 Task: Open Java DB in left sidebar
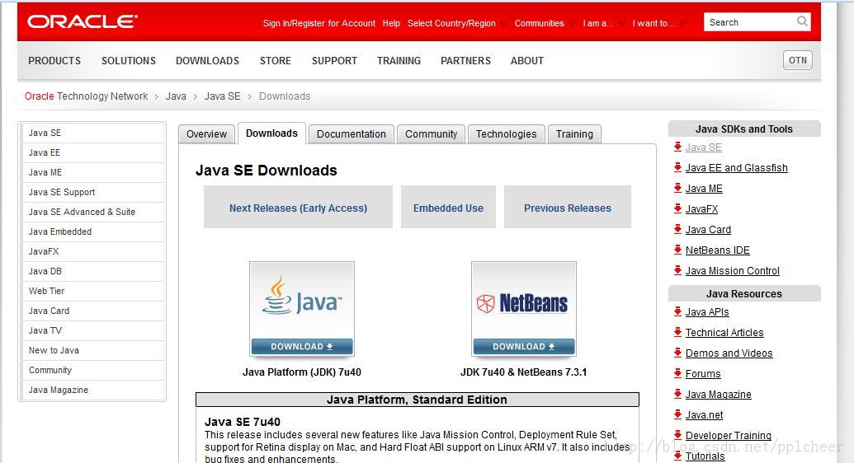[92, 271]
